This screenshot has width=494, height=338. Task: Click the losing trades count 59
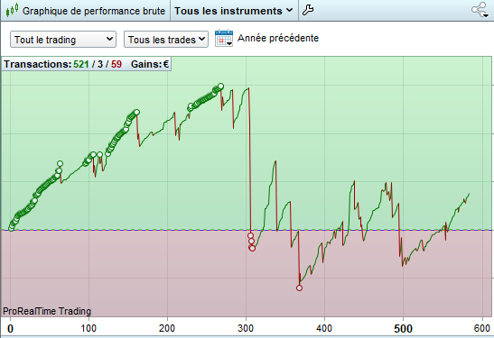point(117,64)
